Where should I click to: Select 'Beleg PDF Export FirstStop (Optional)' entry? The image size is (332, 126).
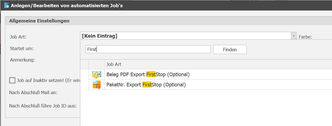click(x=148, y=74)
